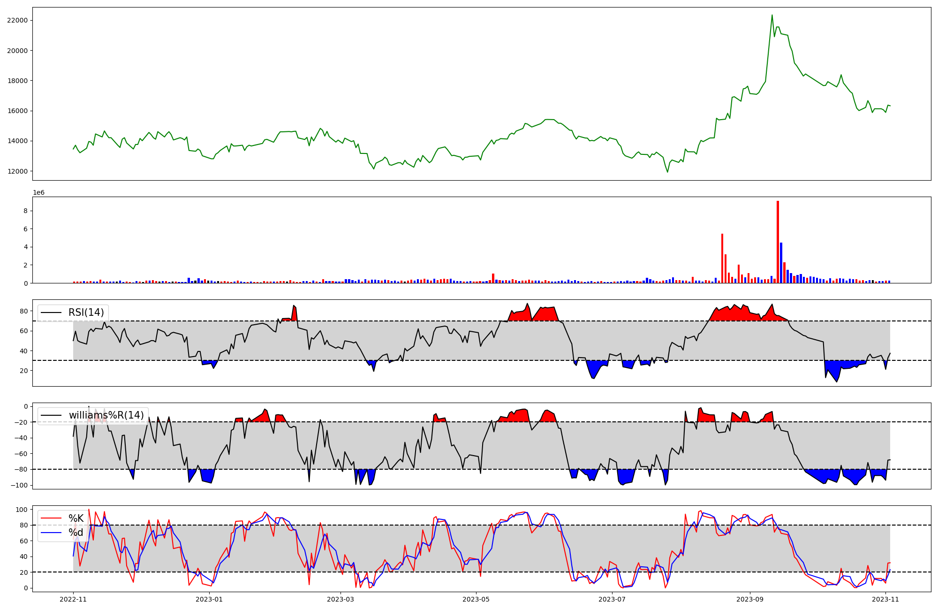
Task: Click the red %K legend line sample
Action: (x=52, y=518)
